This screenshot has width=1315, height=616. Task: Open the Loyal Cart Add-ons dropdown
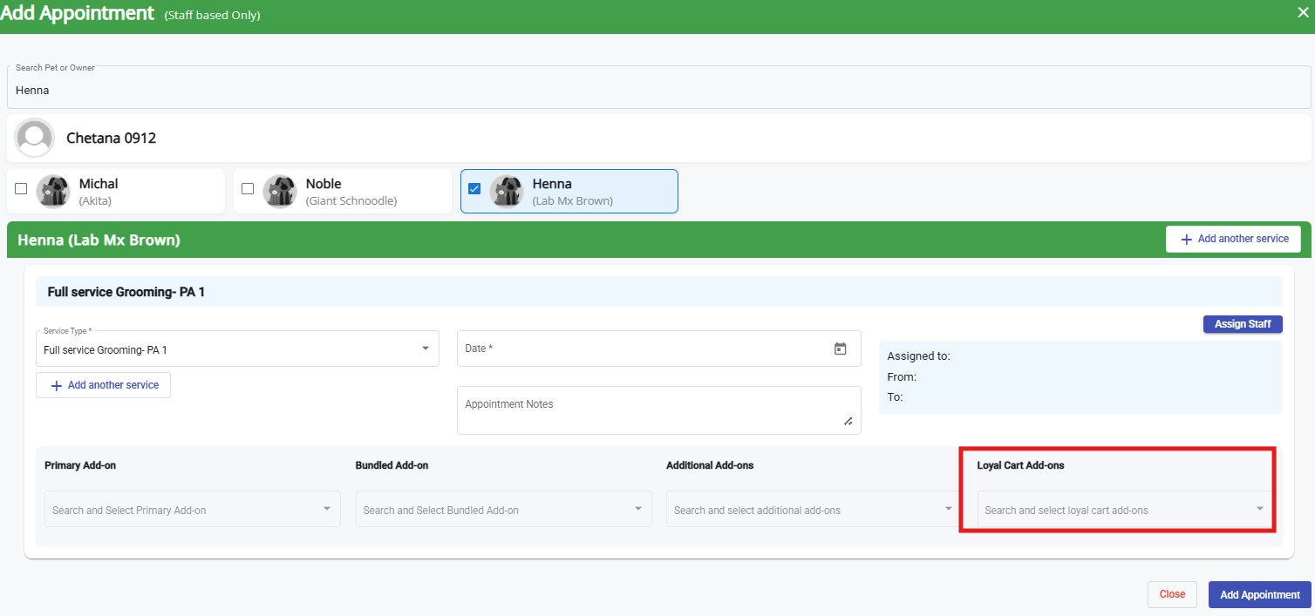click(1124, 510)
